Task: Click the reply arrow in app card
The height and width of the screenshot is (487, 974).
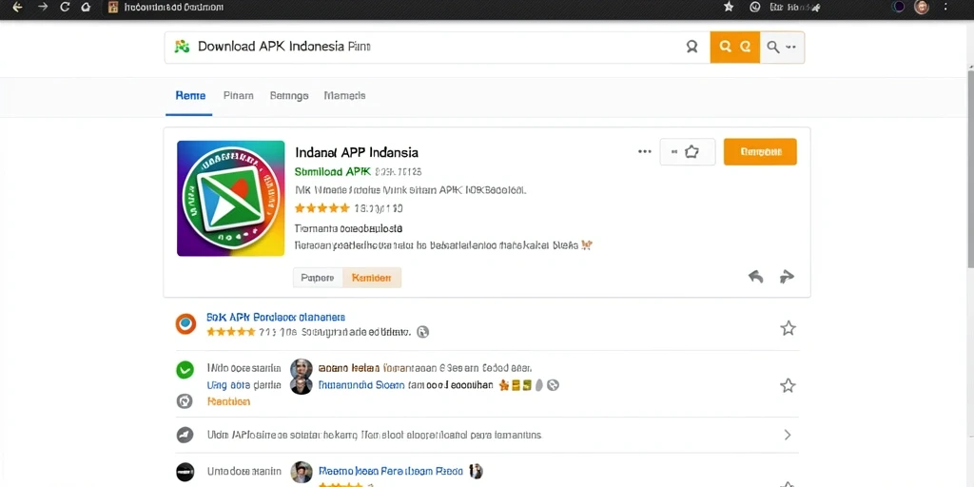Action: 755,277
